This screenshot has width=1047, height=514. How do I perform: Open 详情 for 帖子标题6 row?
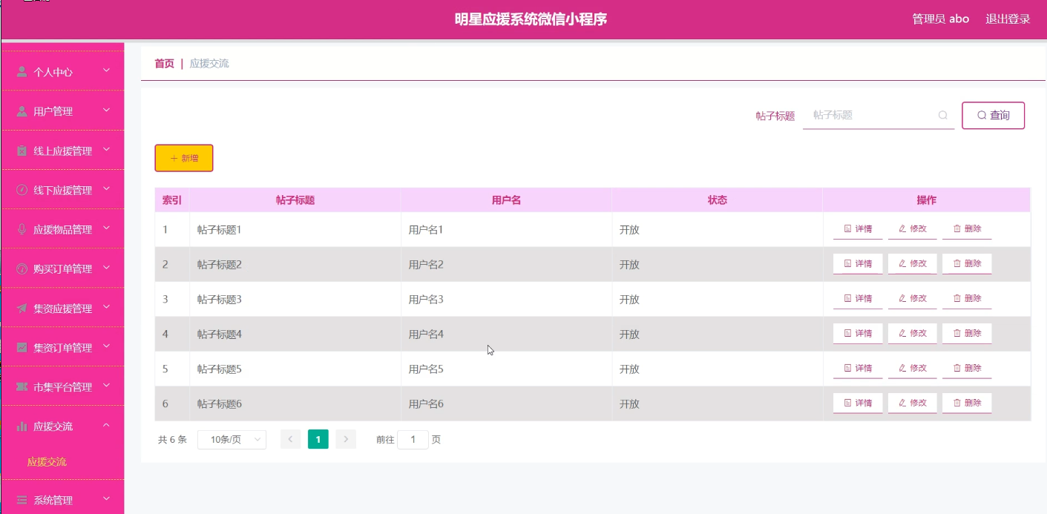point(858,403)
